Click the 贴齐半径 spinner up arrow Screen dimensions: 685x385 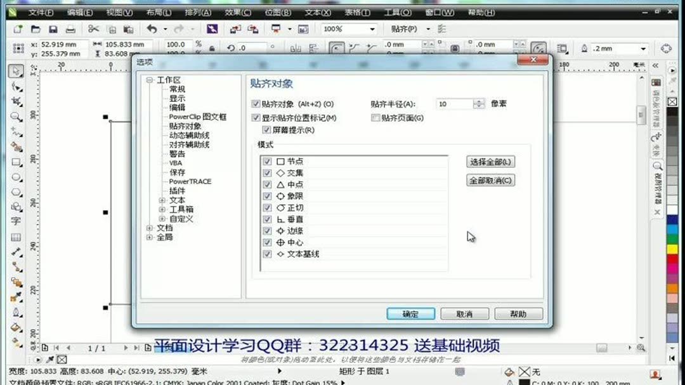[x=480, y=100]
